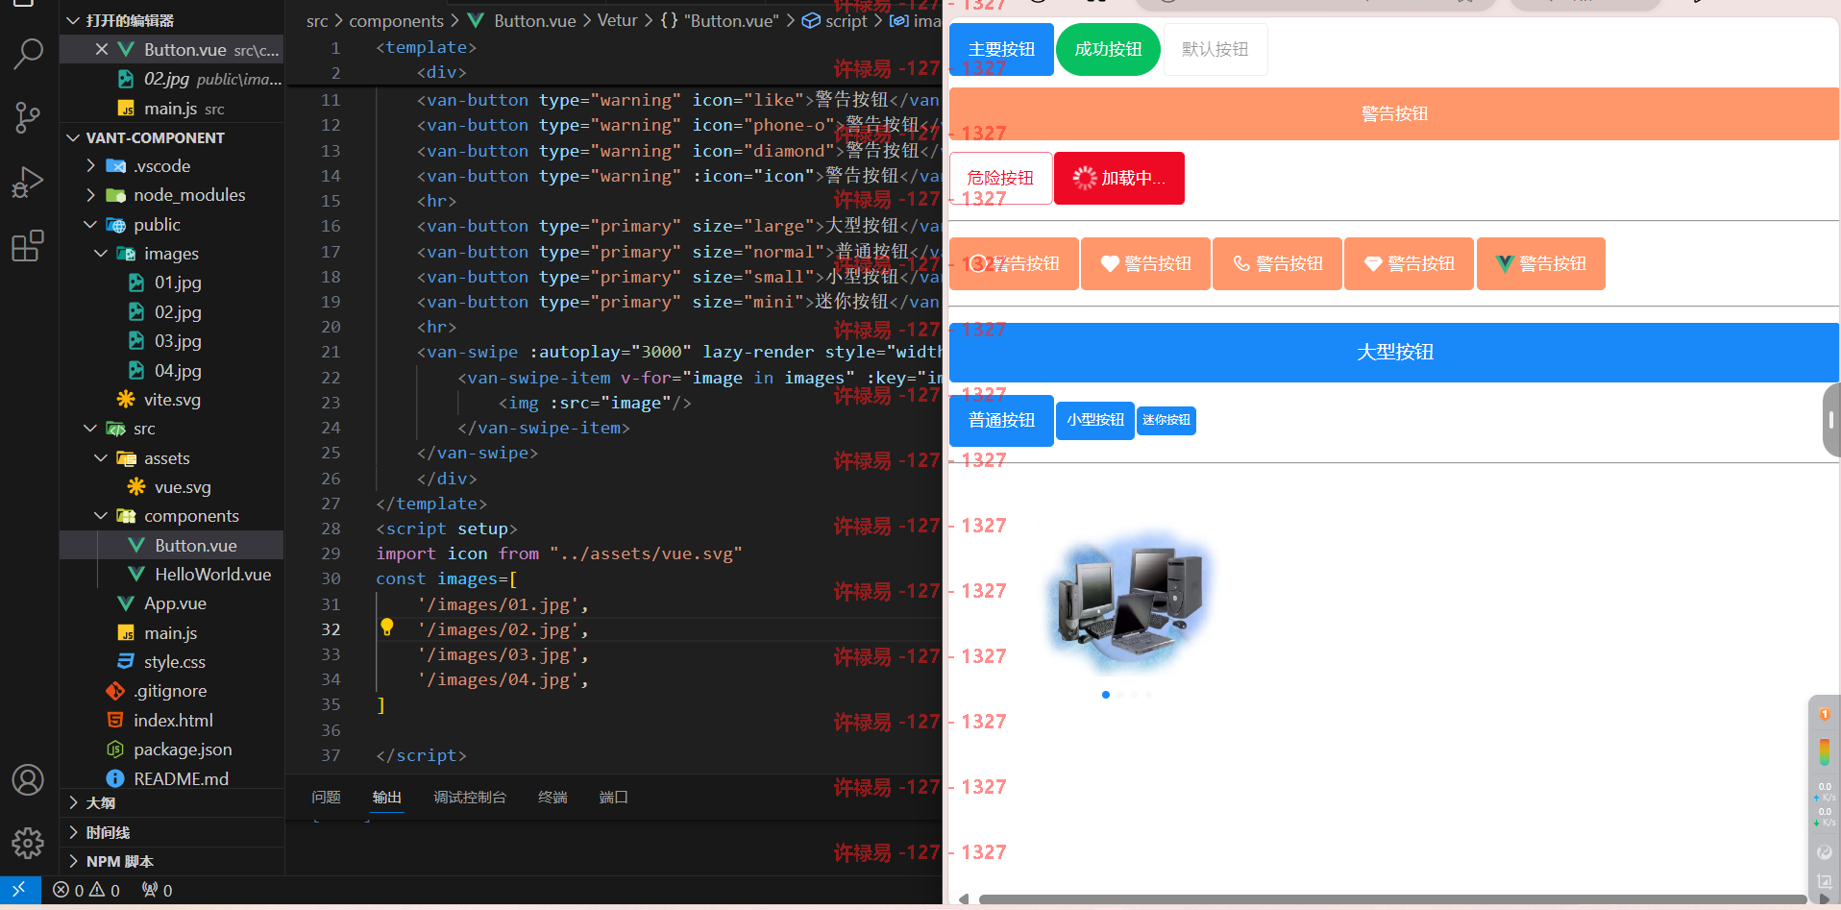
Task: Switch to the 调试控制台 panel tab
Action: pyautogui.click(x=470, y=797)
